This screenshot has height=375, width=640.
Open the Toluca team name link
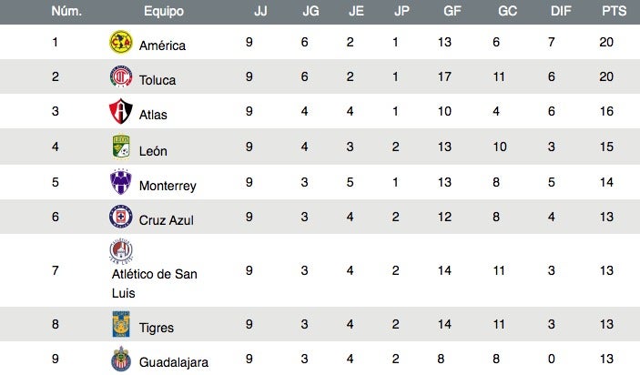(157, 80)
